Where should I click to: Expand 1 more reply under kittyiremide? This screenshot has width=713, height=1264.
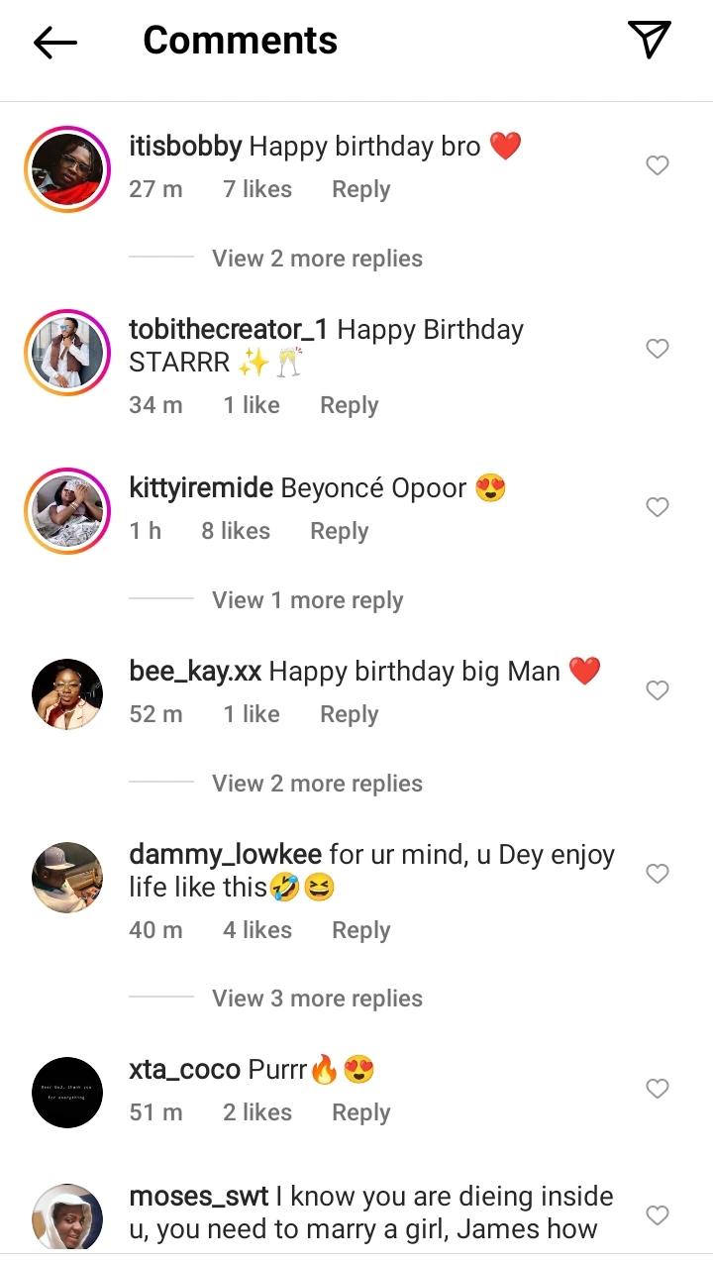pyautogui.click(x=307, y=600)
